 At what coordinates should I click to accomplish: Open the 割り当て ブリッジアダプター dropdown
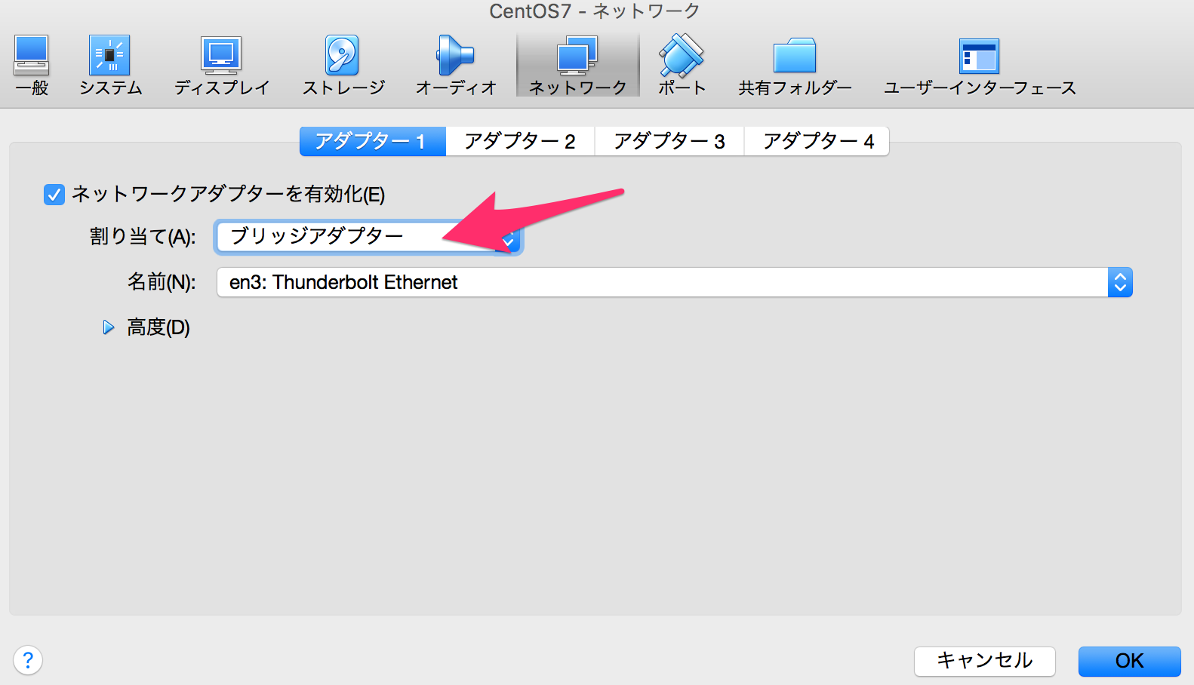(x=368, y=237)
